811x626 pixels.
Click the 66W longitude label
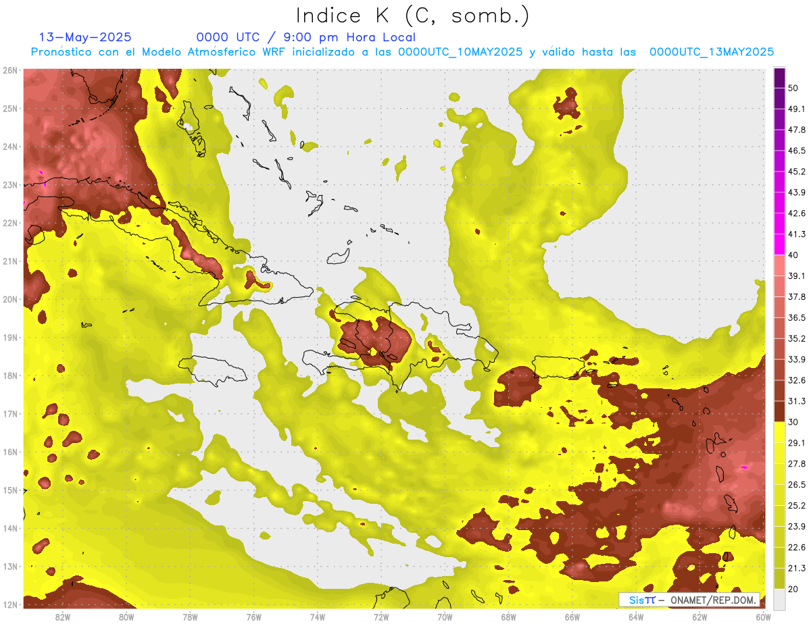click(x=572, y=617)
